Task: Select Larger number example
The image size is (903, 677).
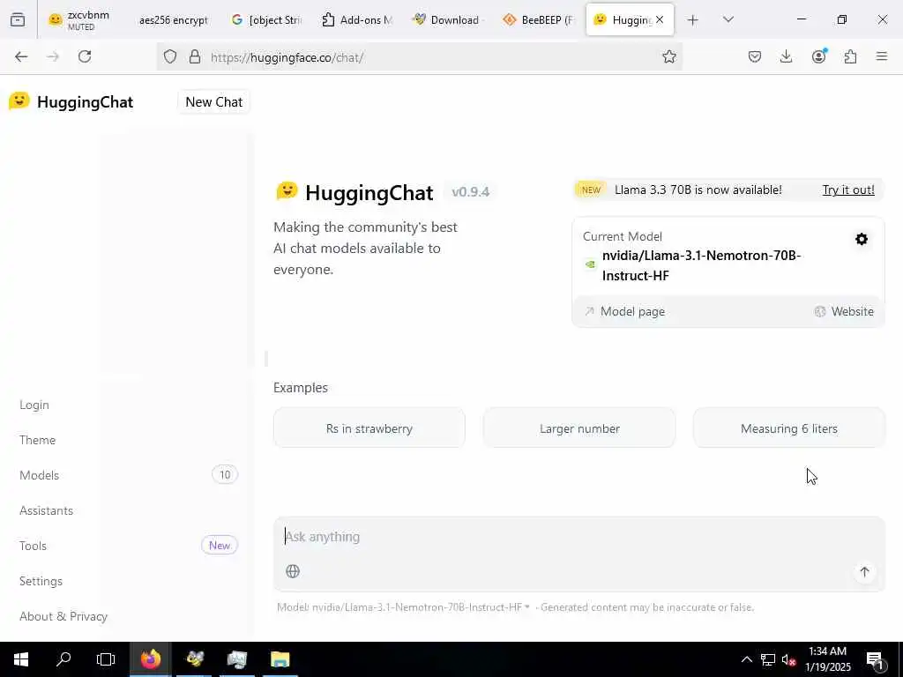Action: [x=579, y=428]
